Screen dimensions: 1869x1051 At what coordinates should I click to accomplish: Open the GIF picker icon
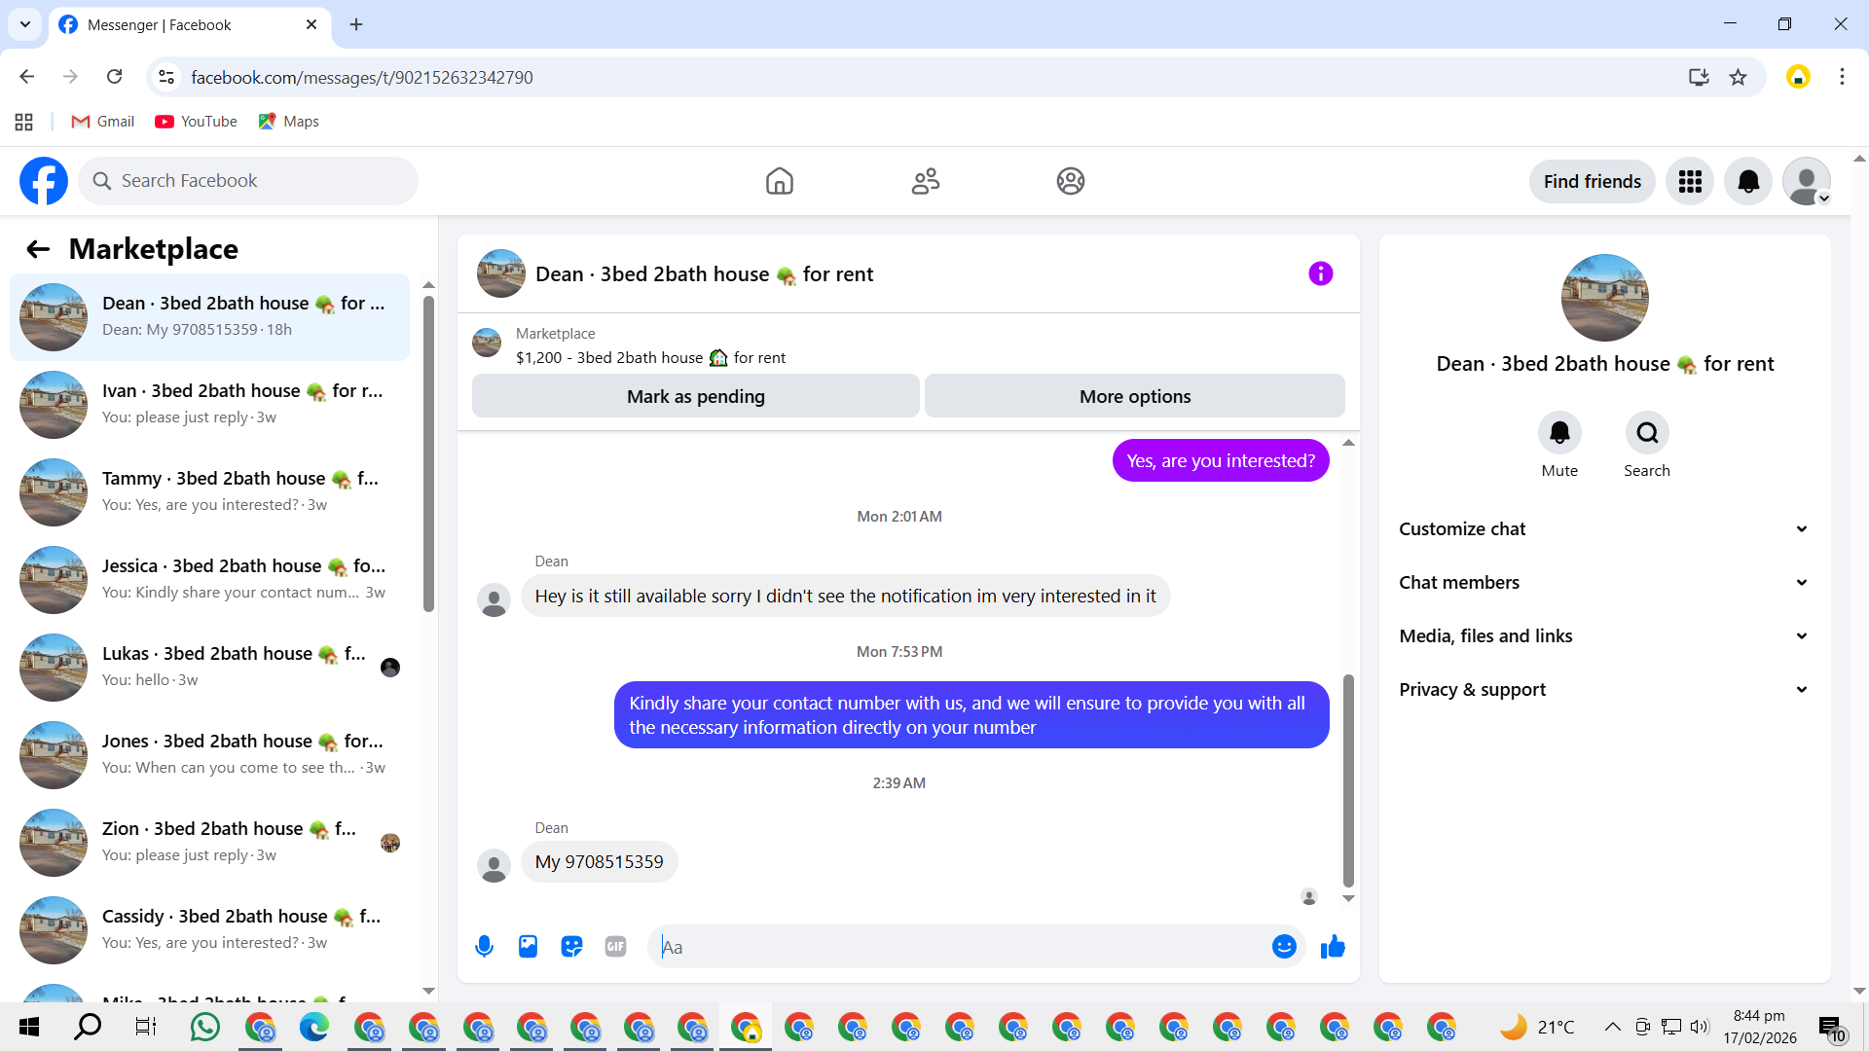tap(615, 947)
